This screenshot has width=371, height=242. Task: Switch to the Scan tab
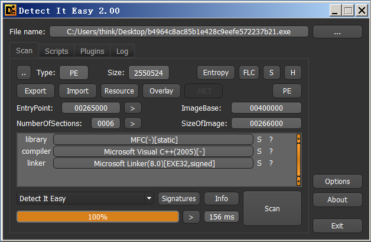point(24,50)
